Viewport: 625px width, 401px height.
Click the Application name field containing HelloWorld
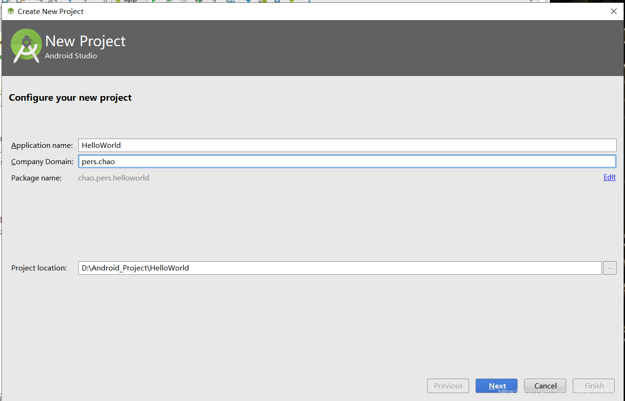[x=347, y=145]
